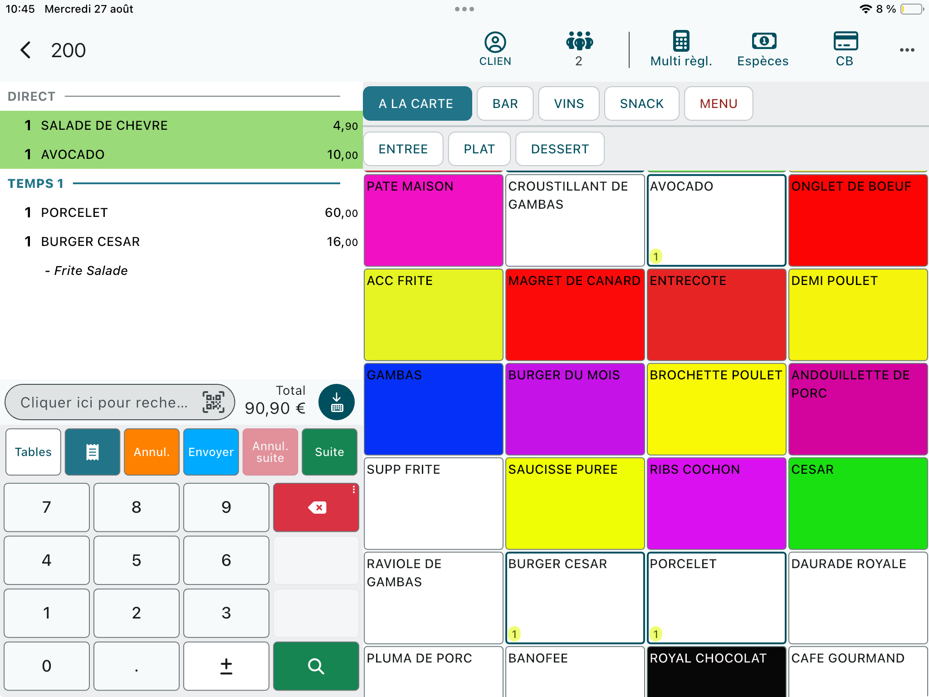Tap the QR code scanner icon
The width and height of the screenshot is (929, 697).
point(213,402)
